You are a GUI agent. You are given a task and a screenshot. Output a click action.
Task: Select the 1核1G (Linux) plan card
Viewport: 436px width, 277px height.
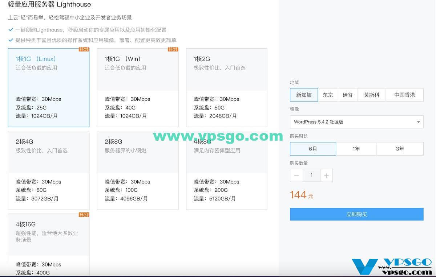(x=49, y=88)
